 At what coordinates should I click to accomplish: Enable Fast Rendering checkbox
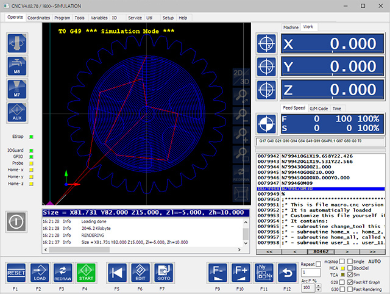350,289
